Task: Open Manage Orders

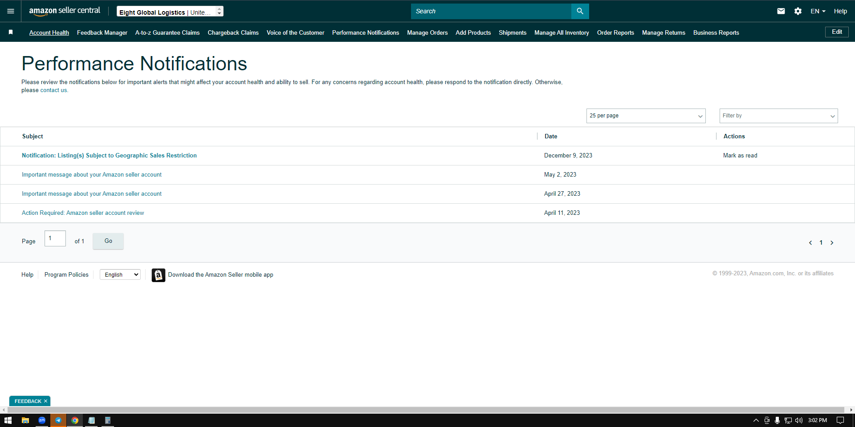Action: [x=427, y=32]
